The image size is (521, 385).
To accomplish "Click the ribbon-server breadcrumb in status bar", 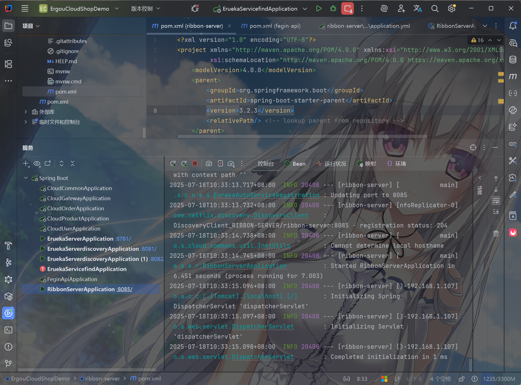I will (100, 379).
